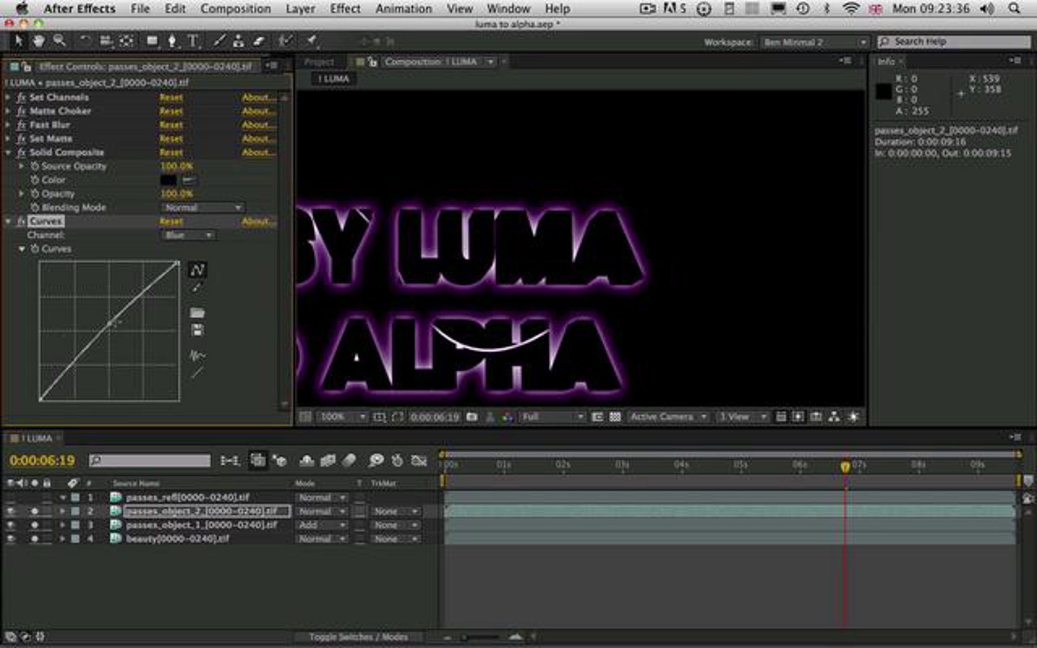Select the Hand tool in toolbar
This screenshot has height=648, width=1037.
pyautogui.click(x=39, y=41)
